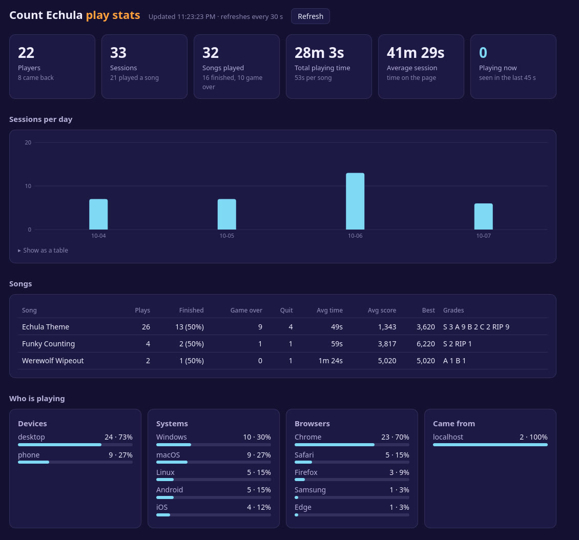Click the '24 · 73%' desktop value
Screen dimensions: 579x540
[x=118, y=437]
